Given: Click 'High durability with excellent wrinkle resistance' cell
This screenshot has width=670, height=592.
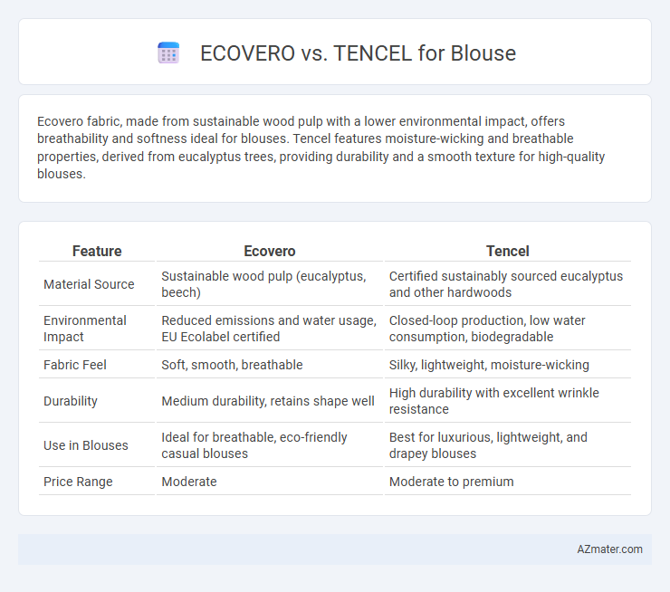Looking at the screenshot, I should click(508, 401).
